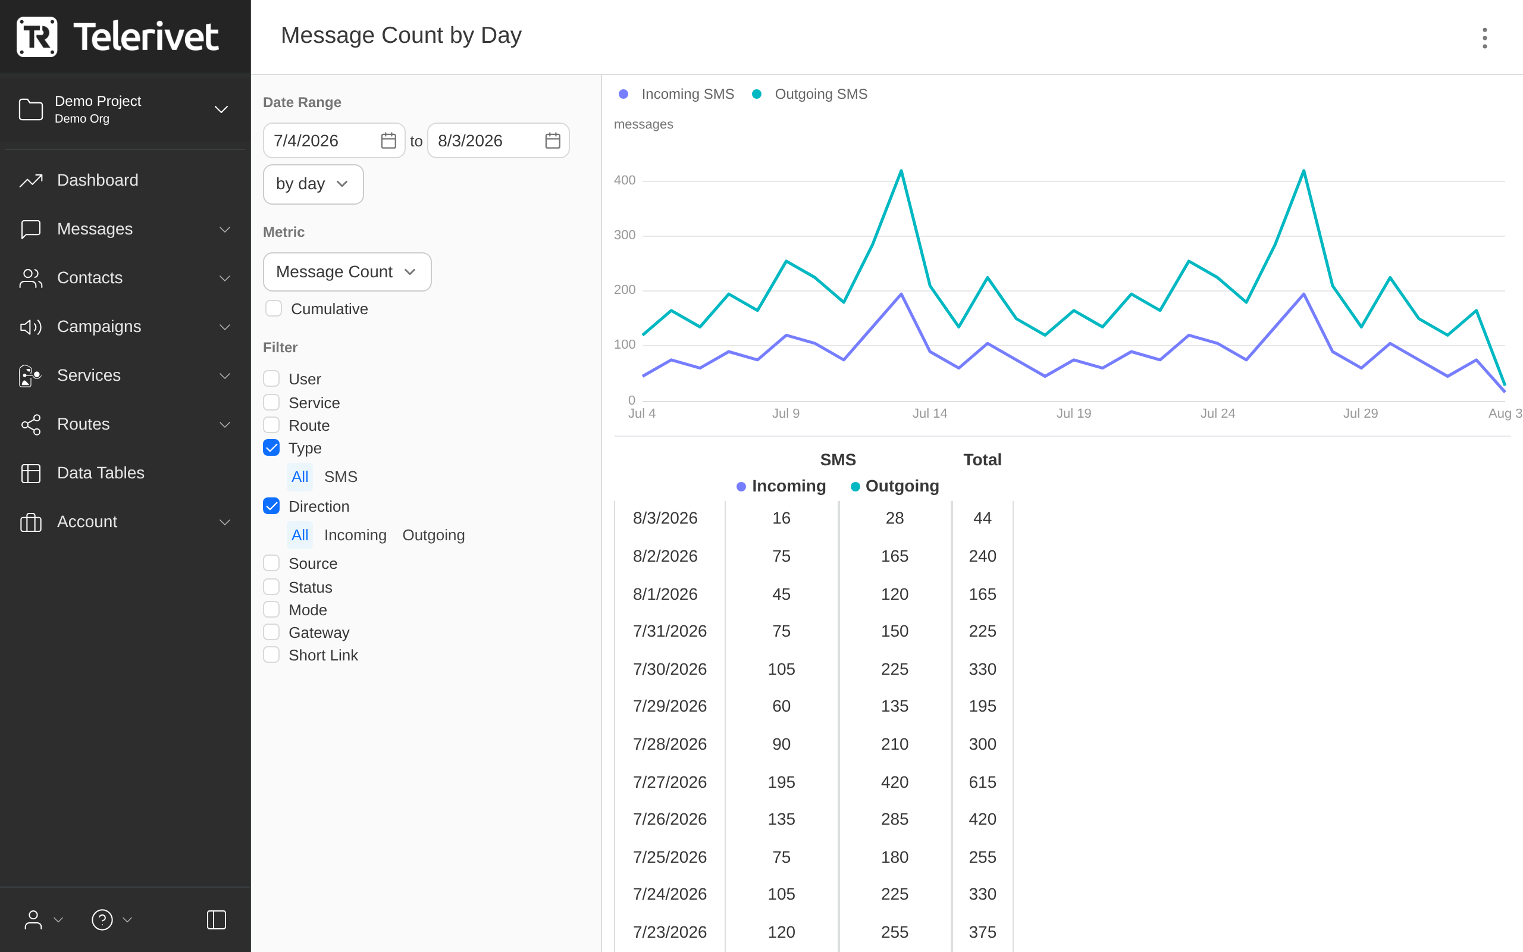The image size is (1523, 952).
Task: Check the Mode filter checkbox
Action: pos(271,609)
